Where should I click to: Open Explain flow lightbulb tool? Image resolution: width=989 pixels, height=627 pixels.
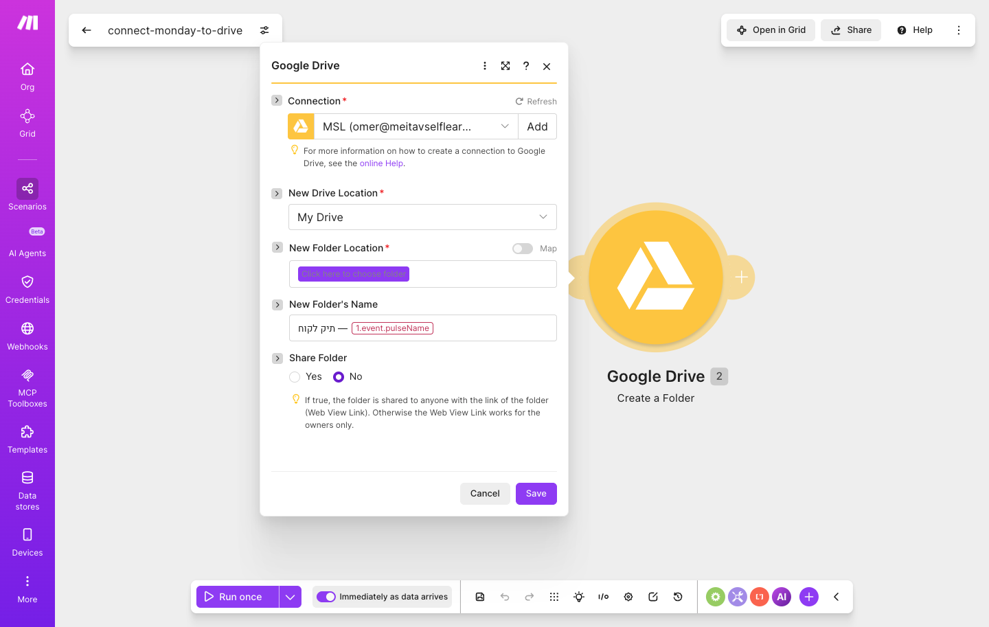[579, 597]
